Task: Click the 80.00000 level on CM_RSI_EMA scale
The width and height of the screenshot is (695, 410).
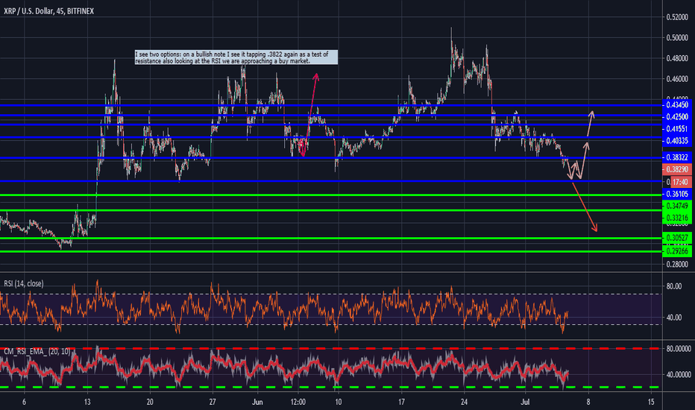Action: click(x=678, y=349)
